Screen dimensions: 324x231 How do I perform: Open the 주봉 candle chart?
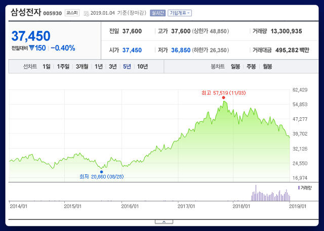251,67
